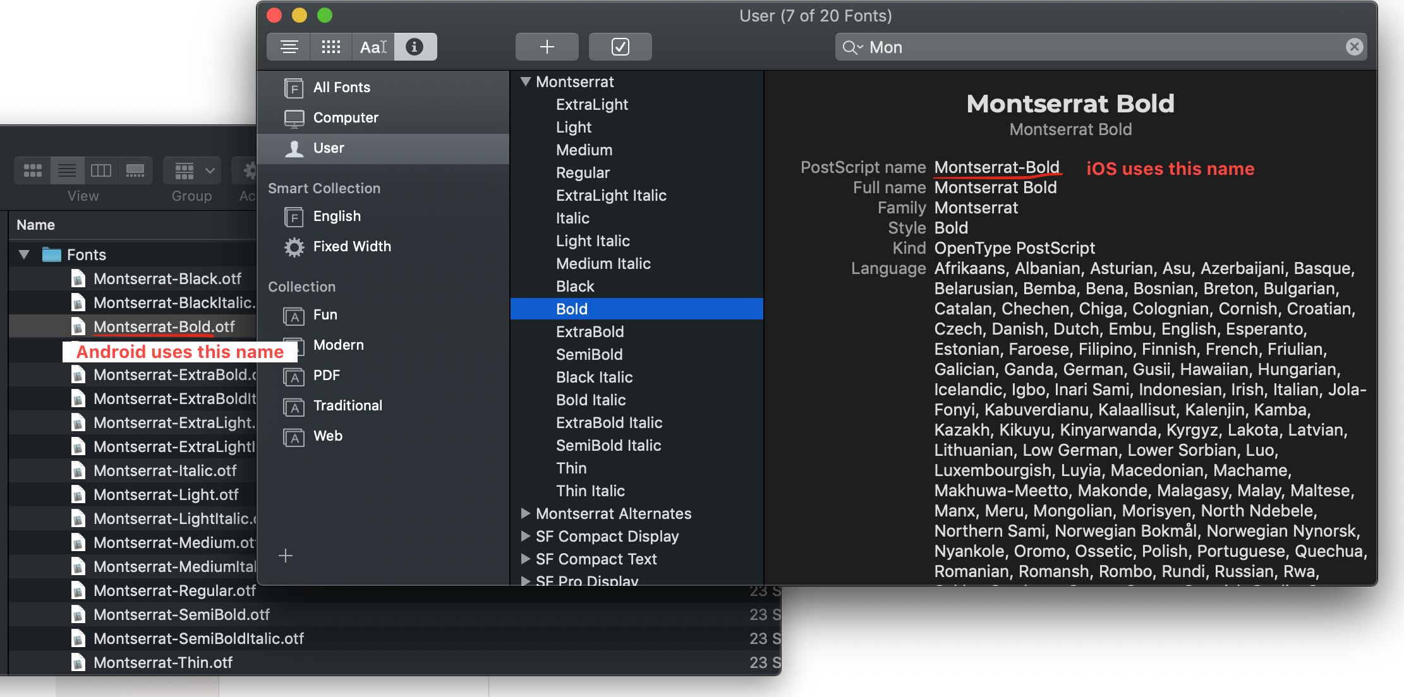
Task: Select the Light font style
Action: (x=636, y=128)
